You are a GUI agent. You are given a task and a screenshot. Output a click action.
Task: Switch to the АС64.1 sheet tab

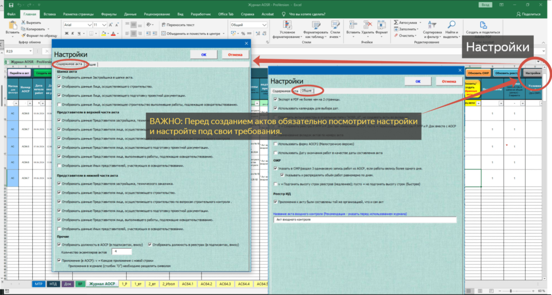pyautogui.click(x=187, y=284)
